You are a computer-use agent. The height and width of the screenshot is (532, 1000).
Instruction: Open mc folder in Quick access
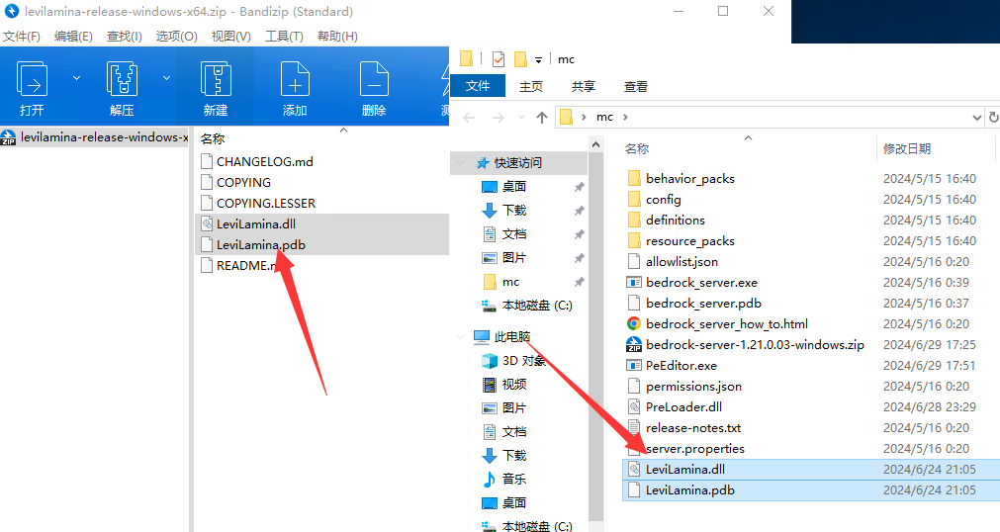click(x=510, y=281)
